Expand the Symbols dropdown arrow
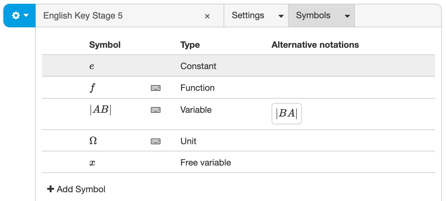Image resolution: width=446 pixels, height=201 pixels. pos(347,16)
